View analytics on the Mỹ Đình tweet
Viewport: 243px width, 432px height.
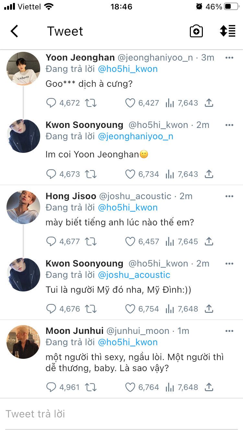(x=170, y=309)
